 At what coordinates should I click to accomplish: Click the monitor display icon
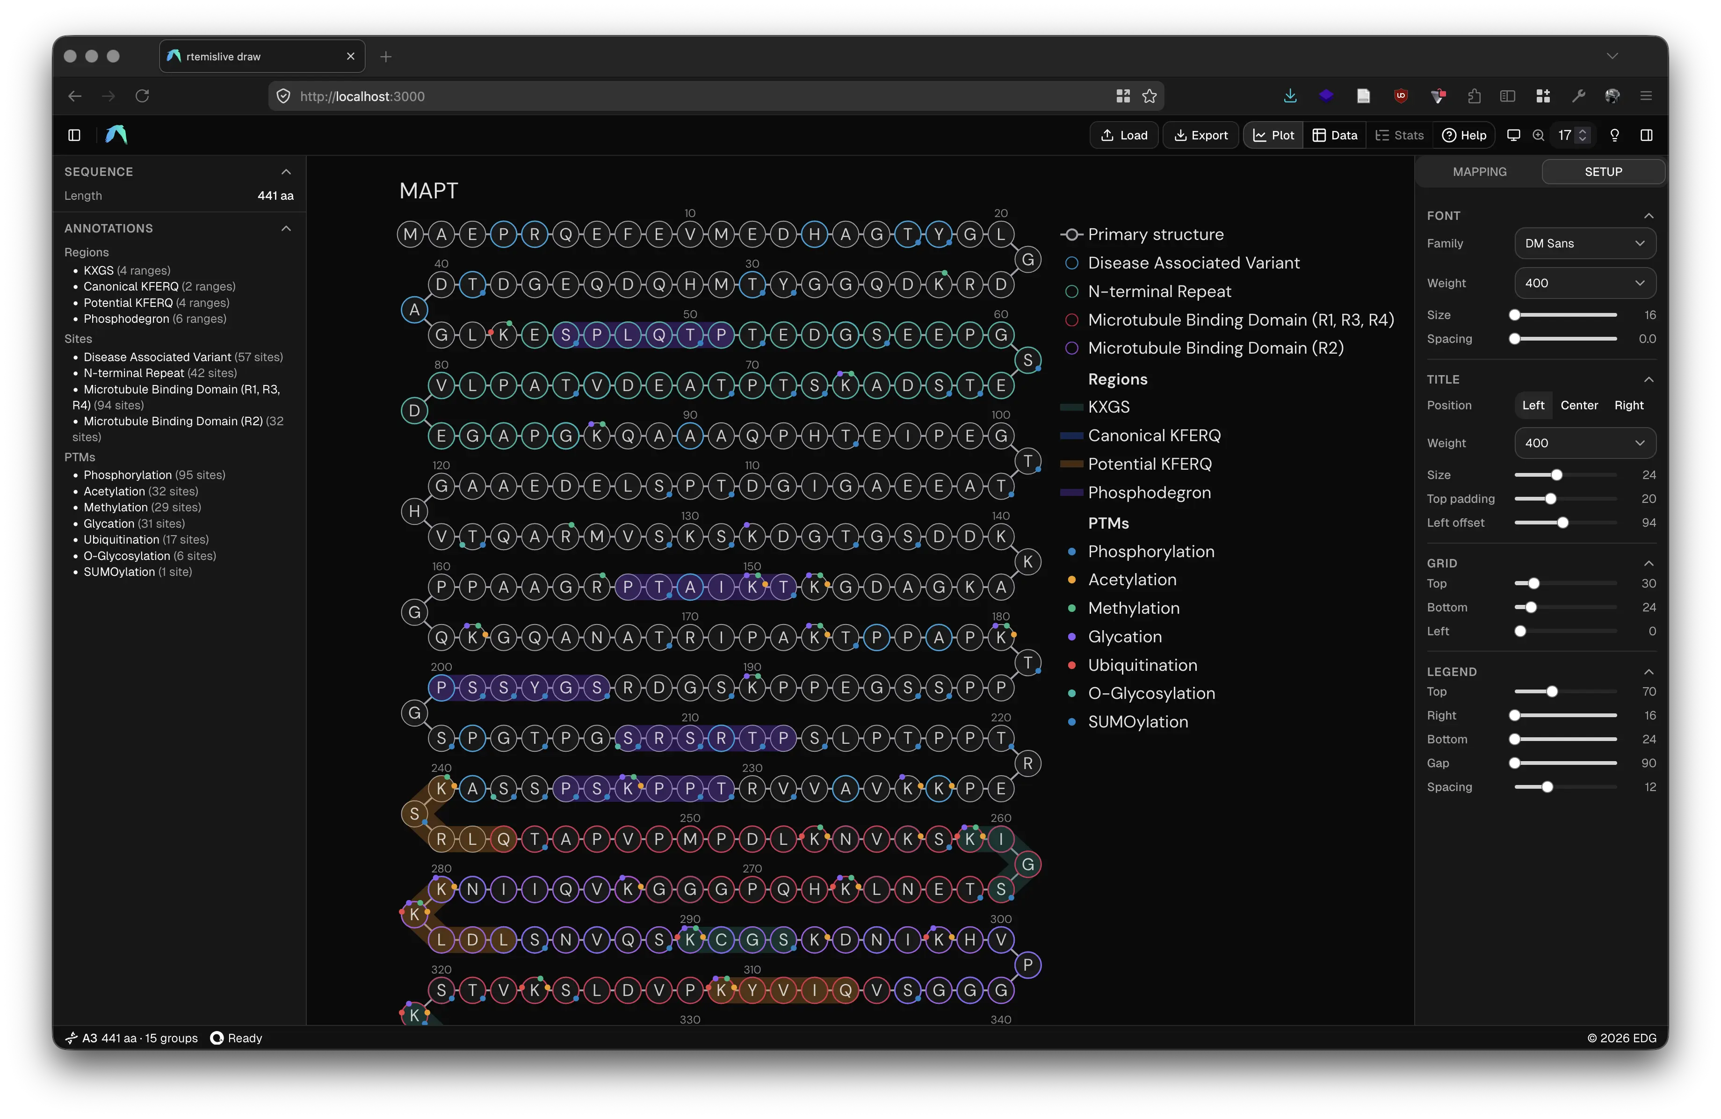[1514, 135]
